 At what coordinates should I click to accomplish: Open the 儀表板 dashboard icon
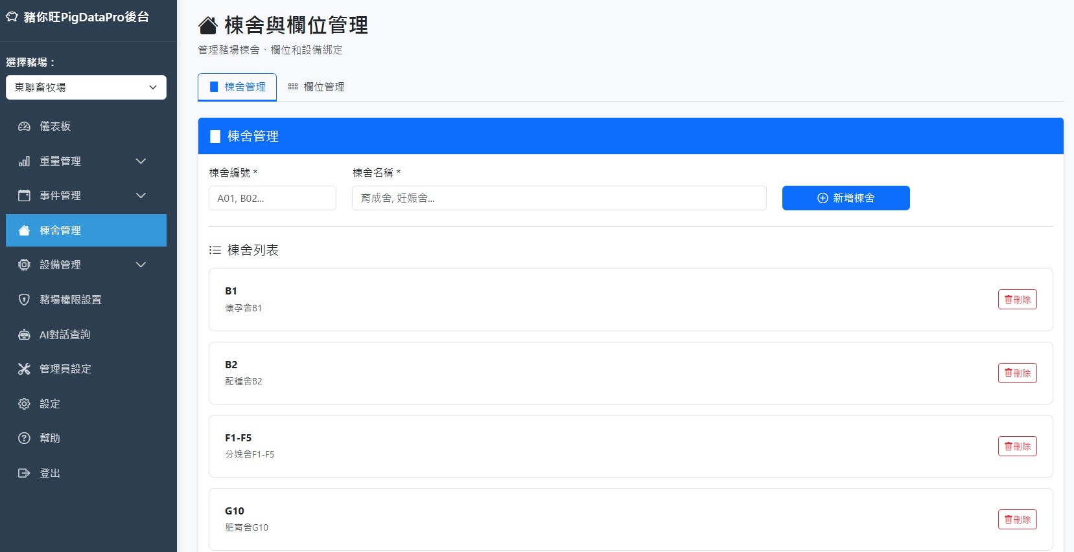(24, 126)
